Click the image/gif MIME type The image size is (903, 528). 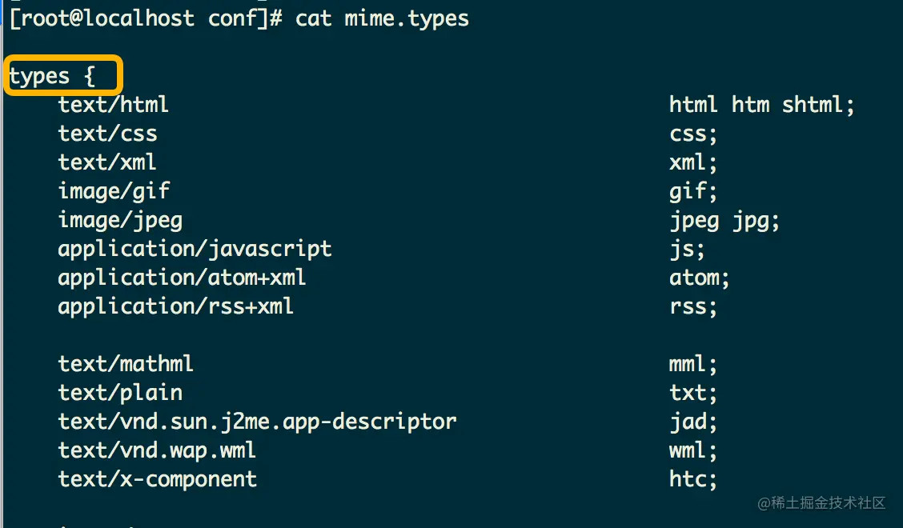[114, 192]
